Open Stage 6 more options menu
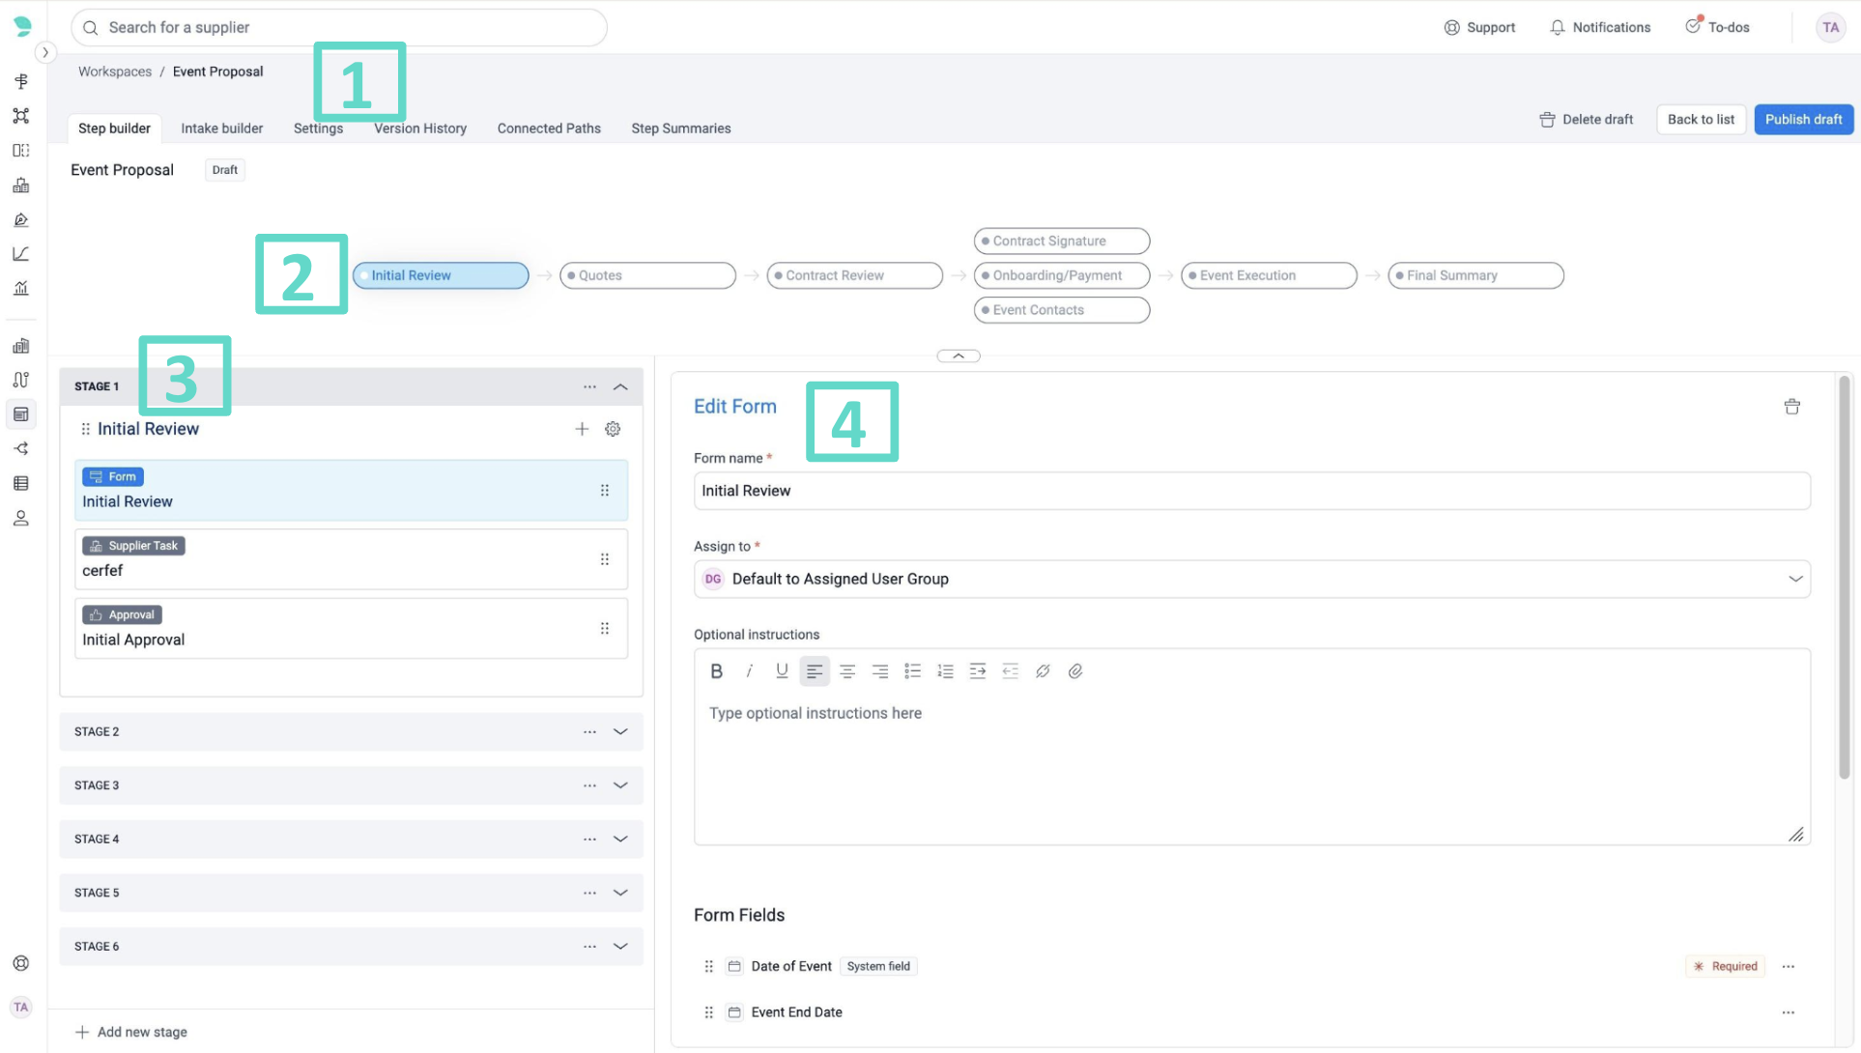 pos(589,947)
